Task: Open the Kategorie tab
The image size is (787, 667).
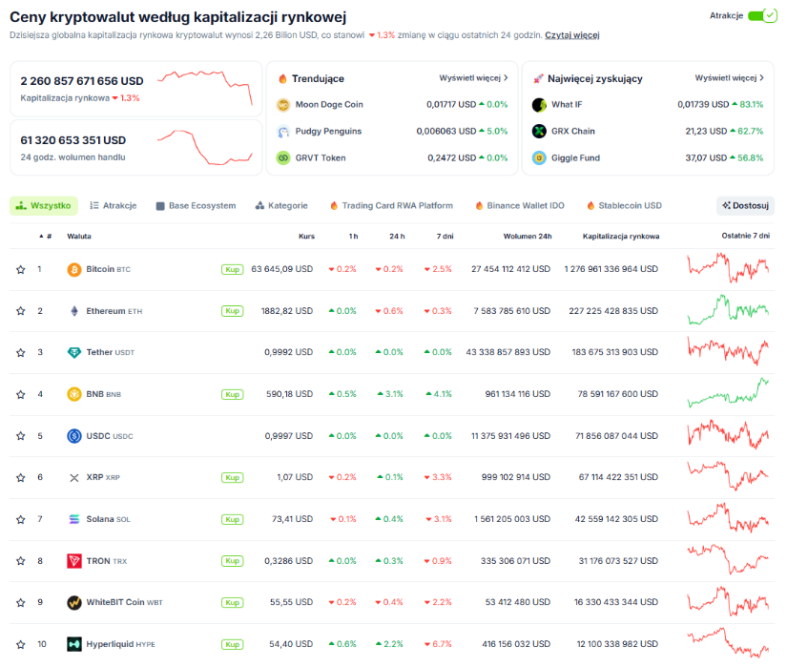Action: 281,206
